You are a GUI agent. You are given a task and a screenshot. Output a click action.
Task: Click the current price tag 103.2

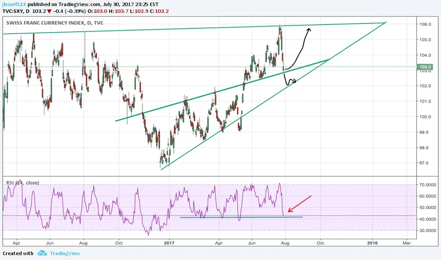coord(425,67)
